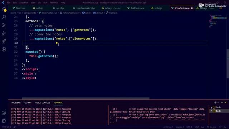
Task: Change the CRLF end of line sequence
Action: 196,127
